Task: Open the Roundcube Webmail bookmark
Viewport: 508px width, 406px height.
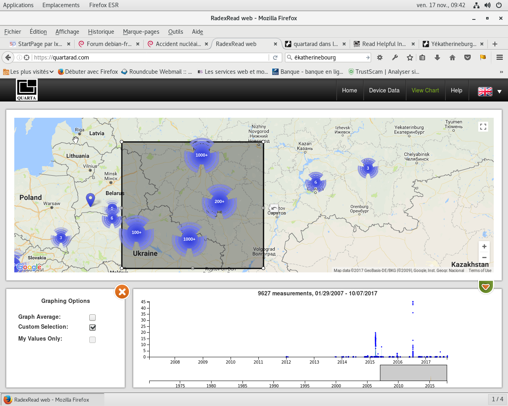Action: [x=157, y=72]
